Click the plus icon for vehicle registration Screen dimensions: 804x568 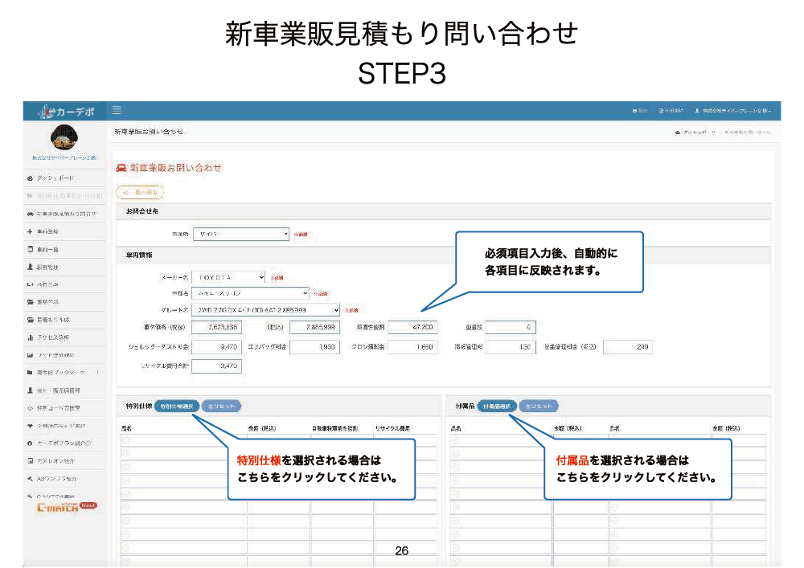(30, 231)
